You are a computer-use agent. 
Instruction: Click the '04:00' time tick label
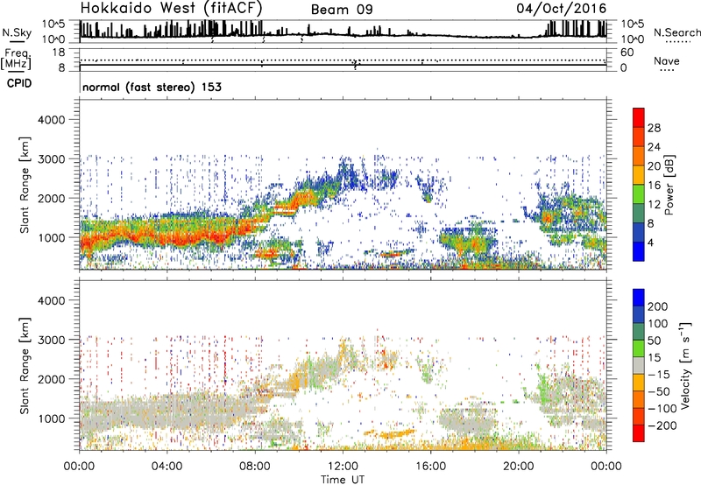(x=166, y=467)
